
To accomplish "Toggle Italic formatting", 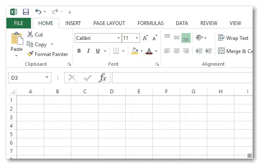I will pos(88,51).
